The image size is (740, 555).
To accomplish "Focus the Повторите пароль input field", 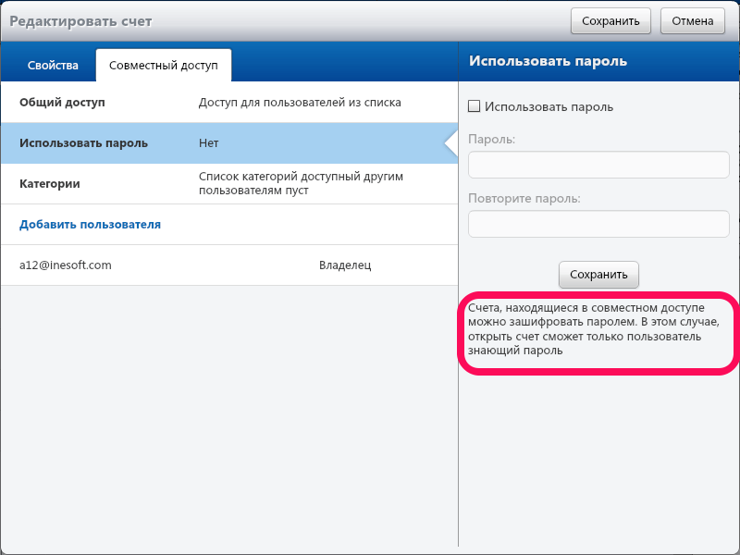I will coord(598,224).
